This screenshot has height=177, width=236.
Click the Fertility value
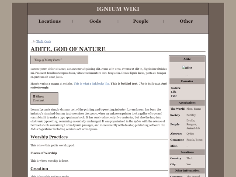point(191,115)
